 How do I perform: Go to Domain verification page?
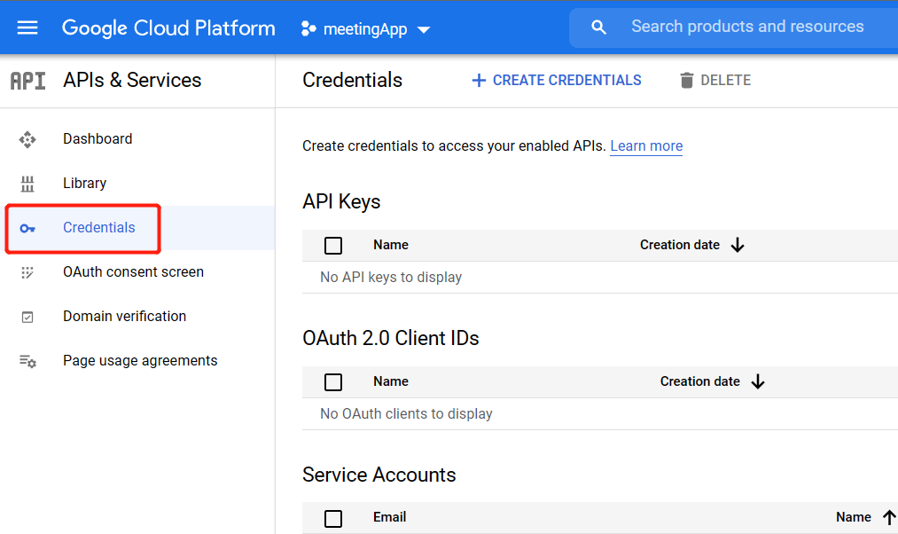click(124, 317)
